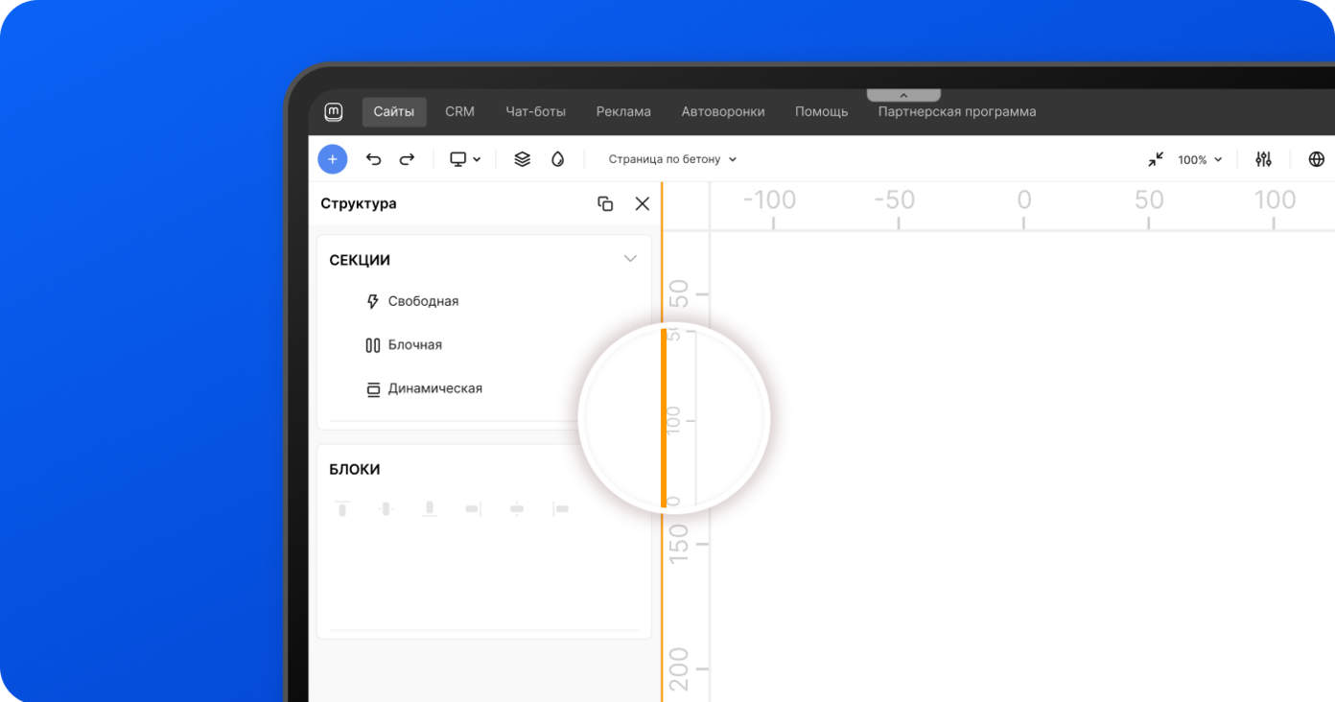Select the Блочная section type

[x=404, y=345]
